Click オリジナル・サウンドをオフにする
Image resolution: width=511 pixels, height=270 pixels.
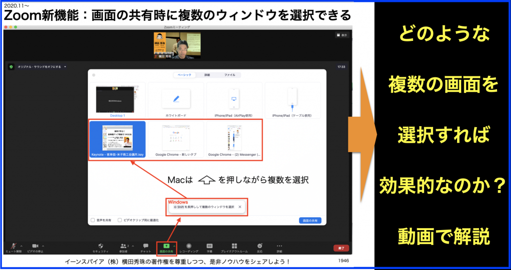click(39, 67)
